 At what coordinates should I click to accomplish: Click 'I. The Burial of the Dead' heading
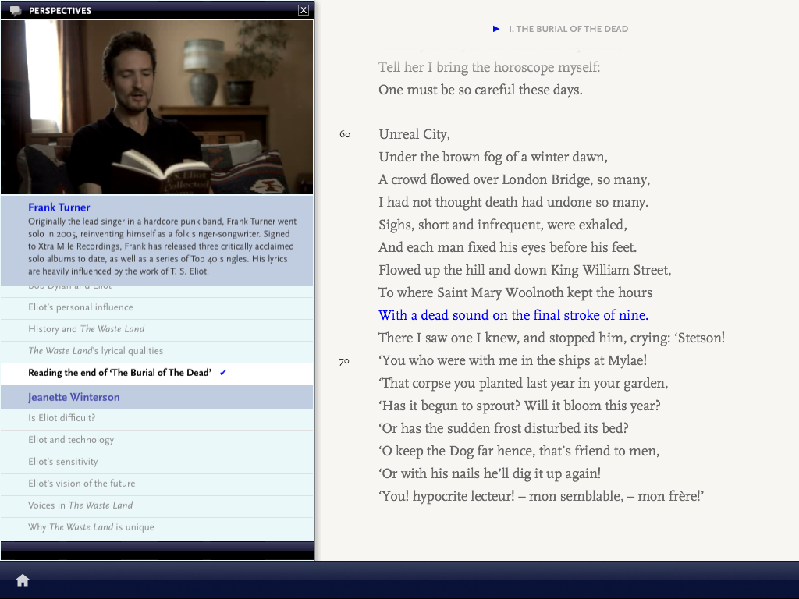point(568,29)
